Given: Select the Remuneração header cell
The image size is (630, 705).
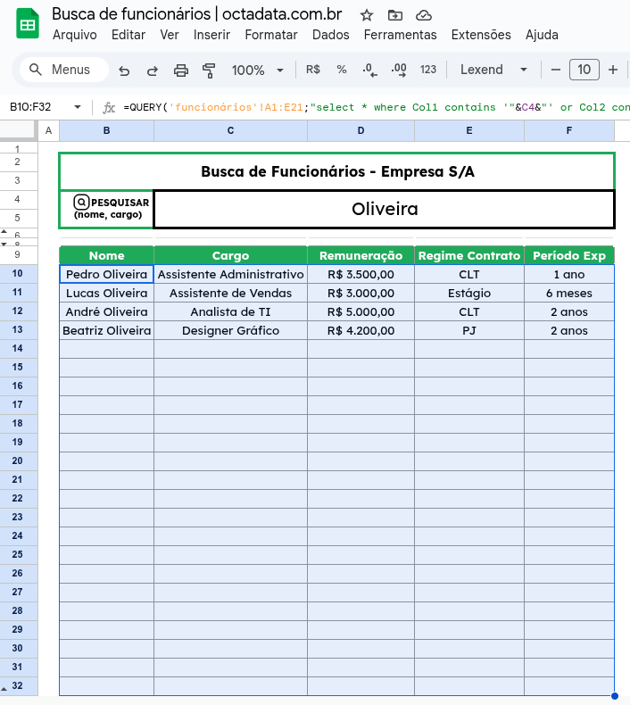Looking at the screenshot, I should pyautogui.click(x=361, y=255).
